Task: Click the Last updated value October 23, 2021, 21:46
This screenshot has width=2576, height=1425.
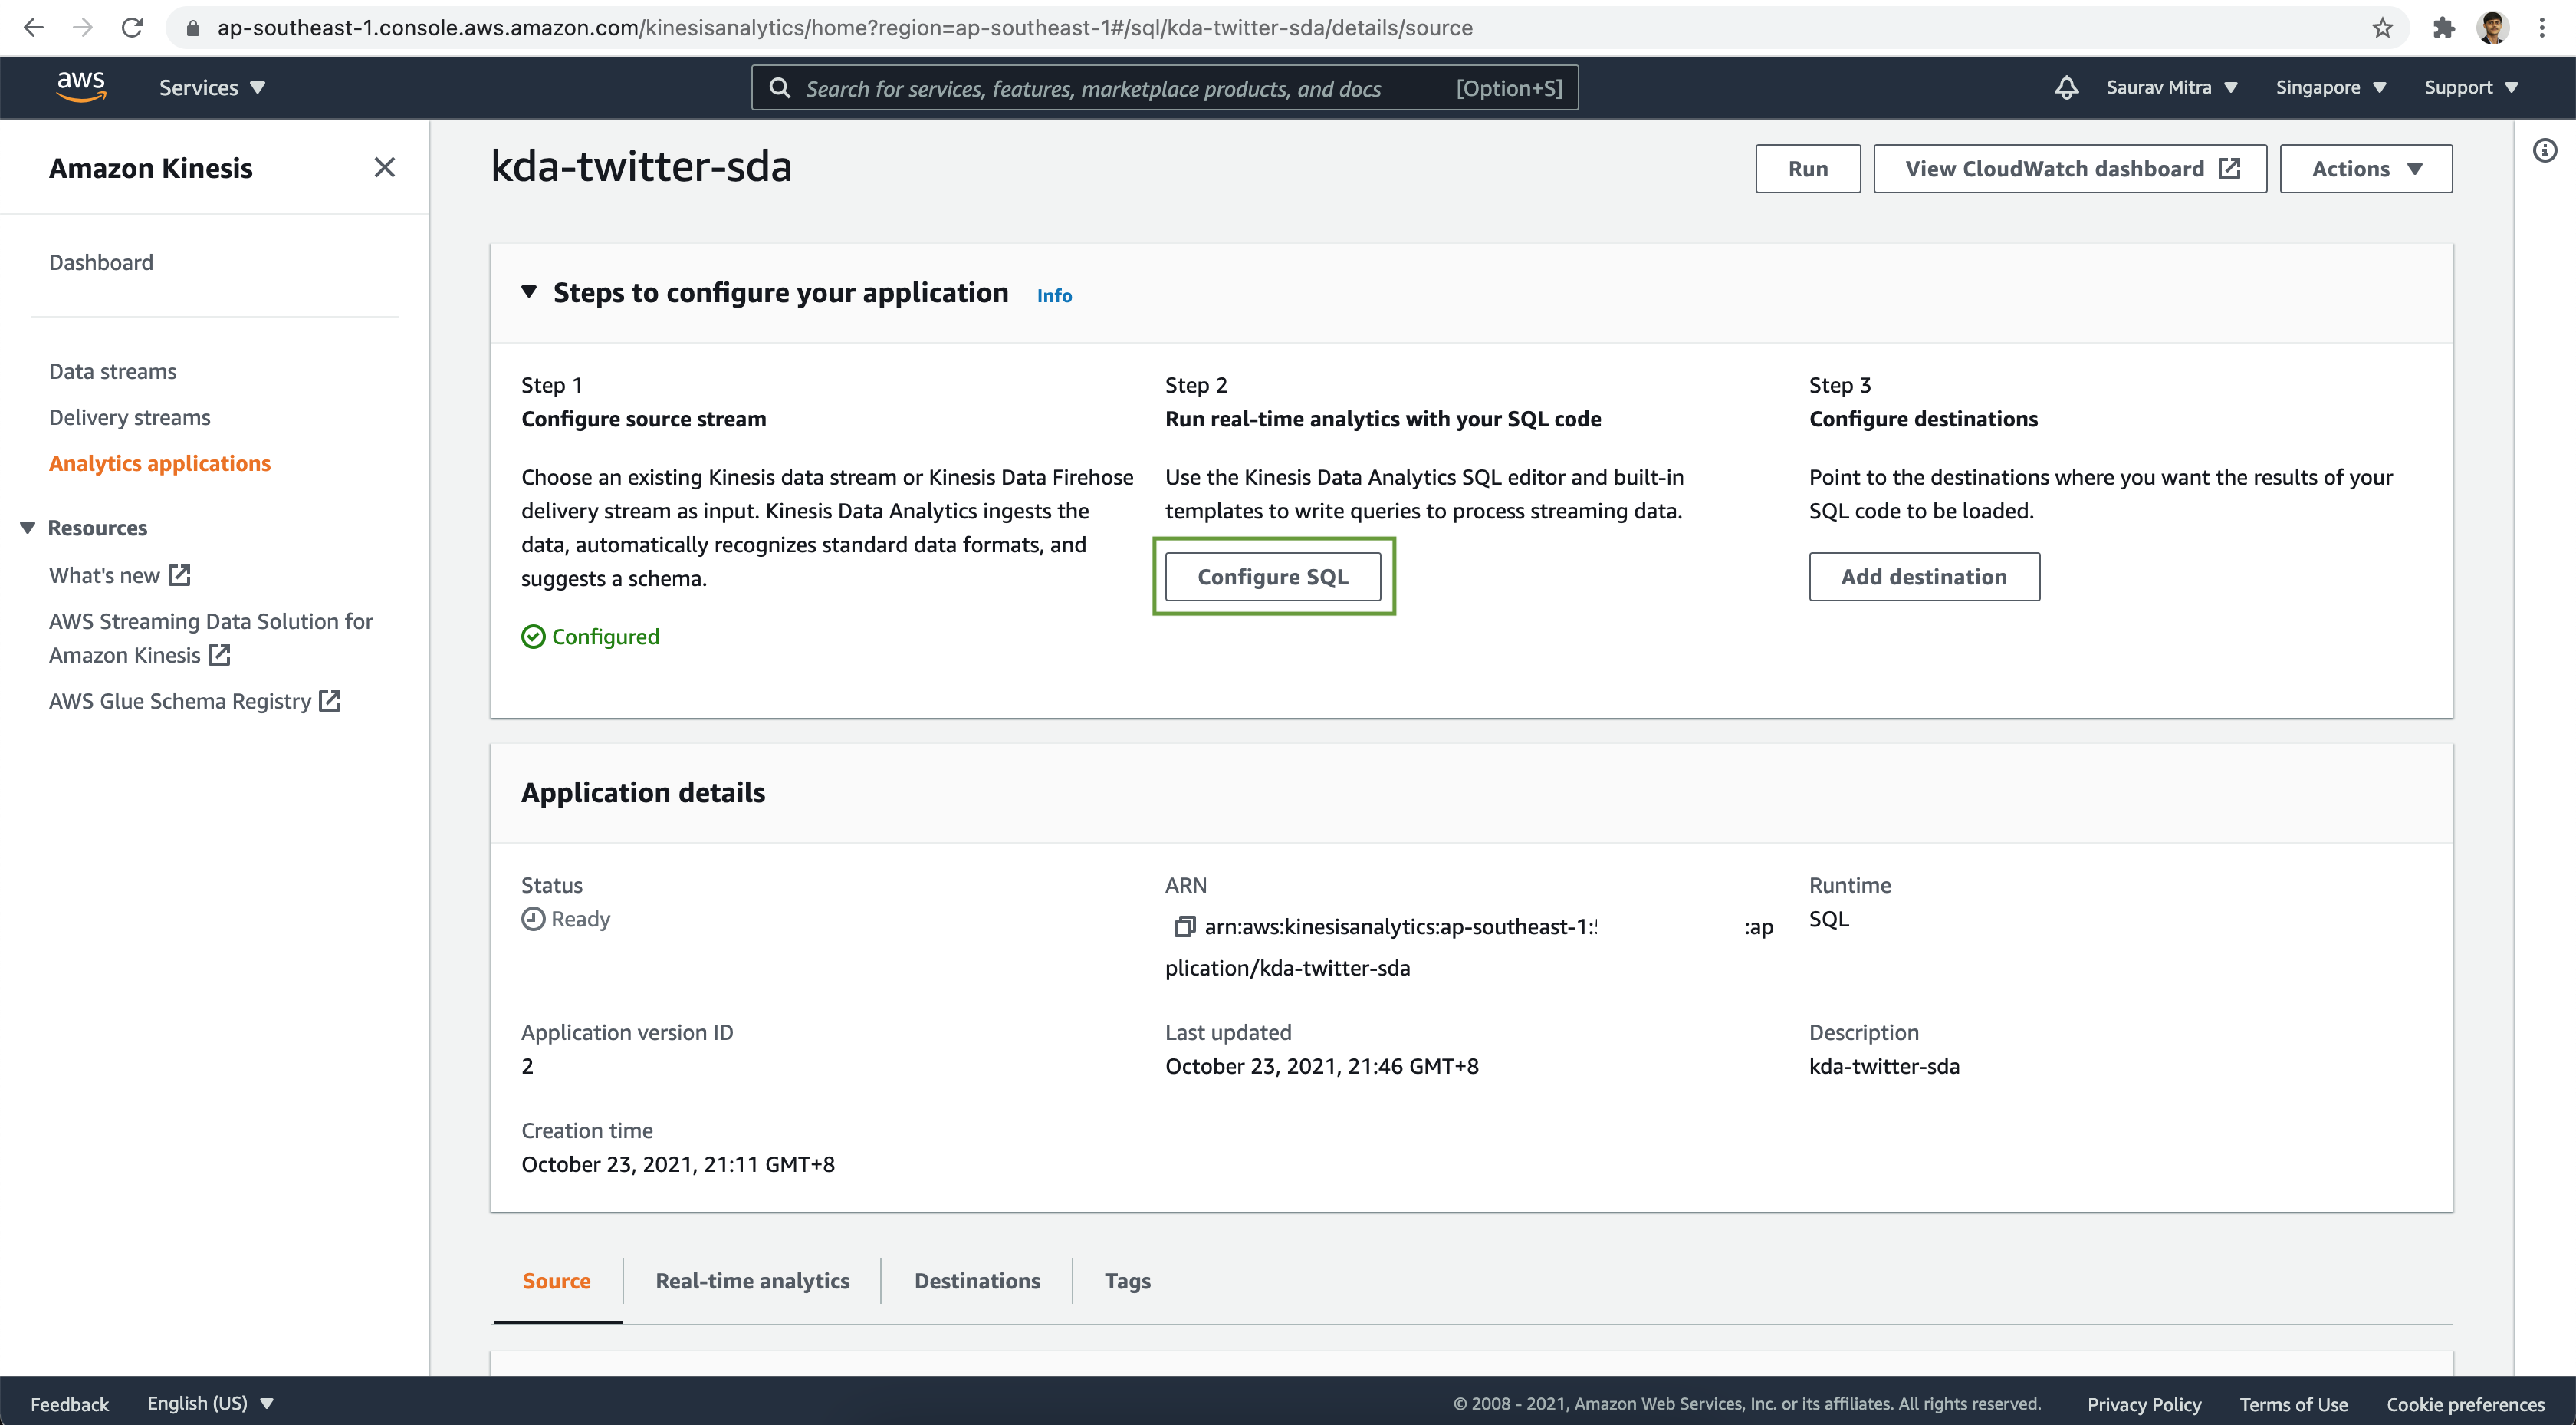Action: coord(1322,1066)
